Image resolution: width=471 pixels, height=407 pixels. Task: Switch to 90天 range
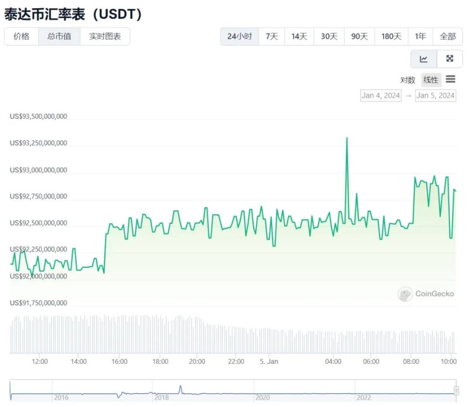pos(360,36)
